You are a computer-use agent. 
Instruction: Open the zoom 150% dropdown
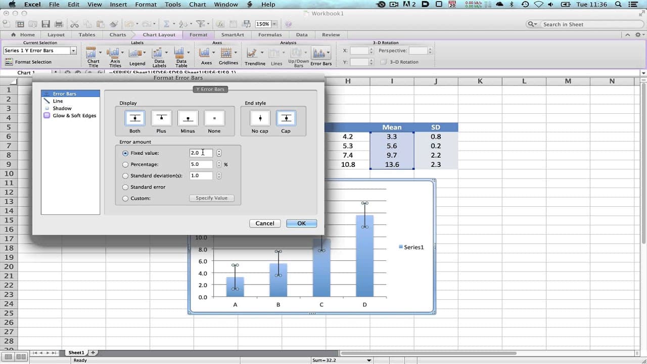coord(274,24)
